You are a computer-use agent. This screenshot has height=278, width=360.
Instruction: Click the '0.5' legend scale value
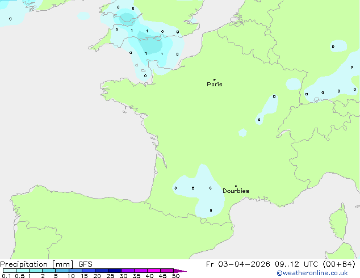(x=19, y=276)
